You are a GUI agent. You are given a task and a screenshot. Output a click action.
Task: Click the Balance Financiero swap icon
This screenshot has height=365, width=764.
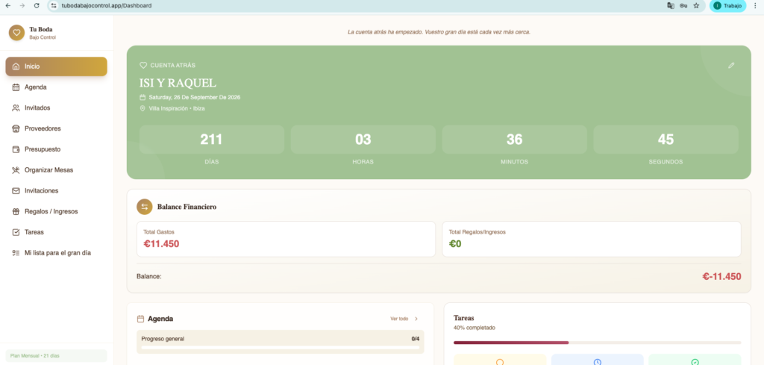[x=145, y=207]
